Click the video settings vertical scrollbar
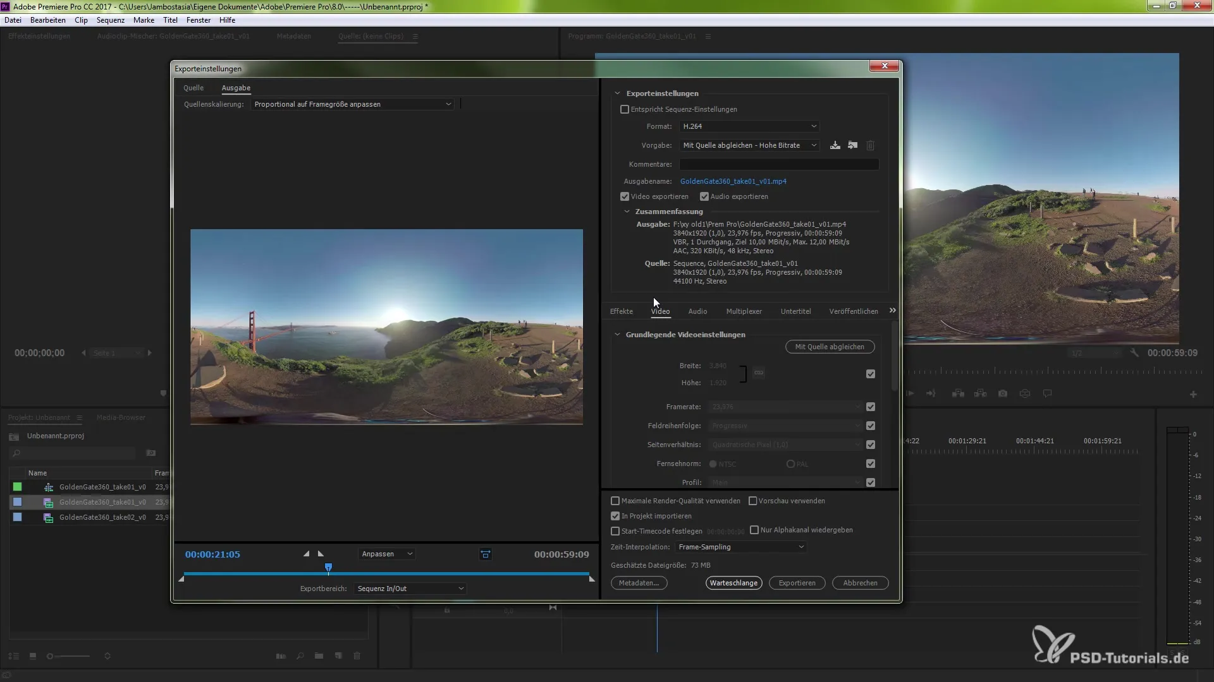Image resolution: width=1214 pixels, height=682 pixels. coord(894,356)
